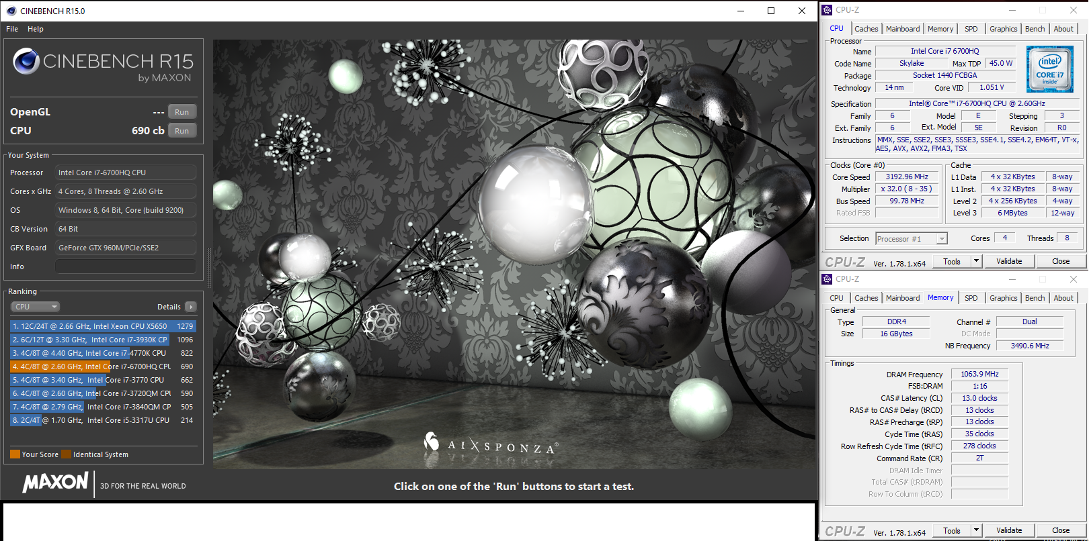
Task: Select the i7-3770 ranking row
Action: pos(103,380)
